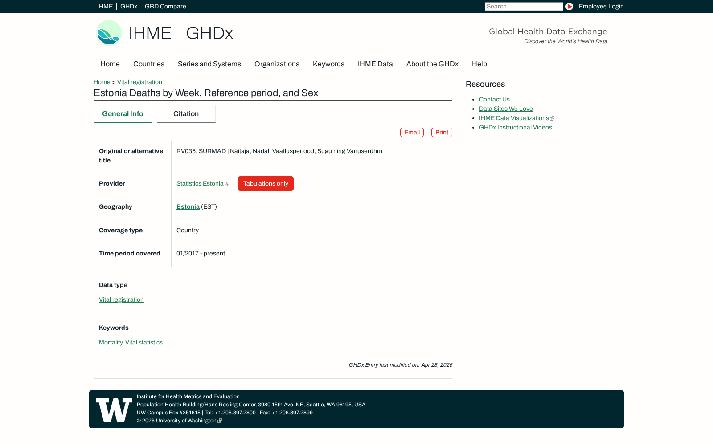Select the General Info tab
The image size is (713, 445).
pyautogui.click(x=123, y=114)
